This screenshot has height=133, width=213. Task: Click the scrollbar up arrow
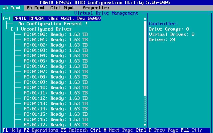(x=145, y=19)
